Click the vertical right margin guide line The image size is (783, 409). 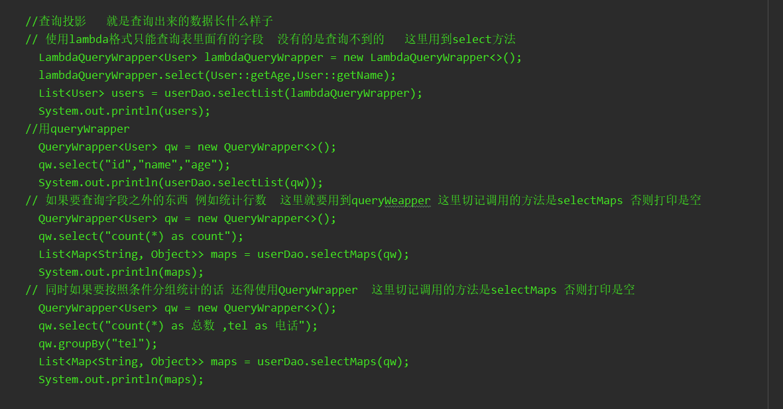tap(768, 199)
